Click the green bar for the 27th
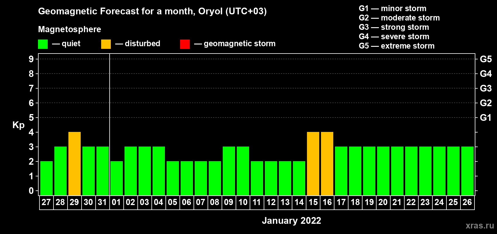The height and width of the screenshot is (234, 497). tap(46, 178)
